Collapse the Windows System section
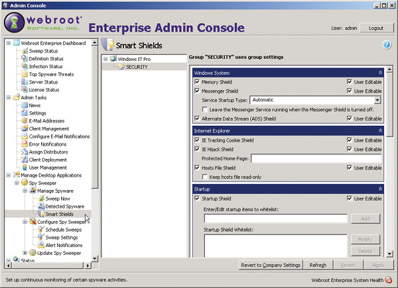398x288 pixels. 379,72
